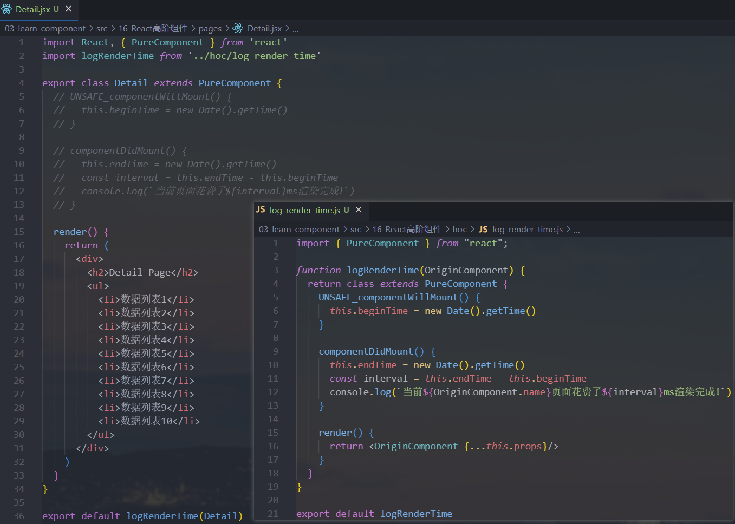Click 'function' keyword in log_render_time.js

tap(318, 270)
